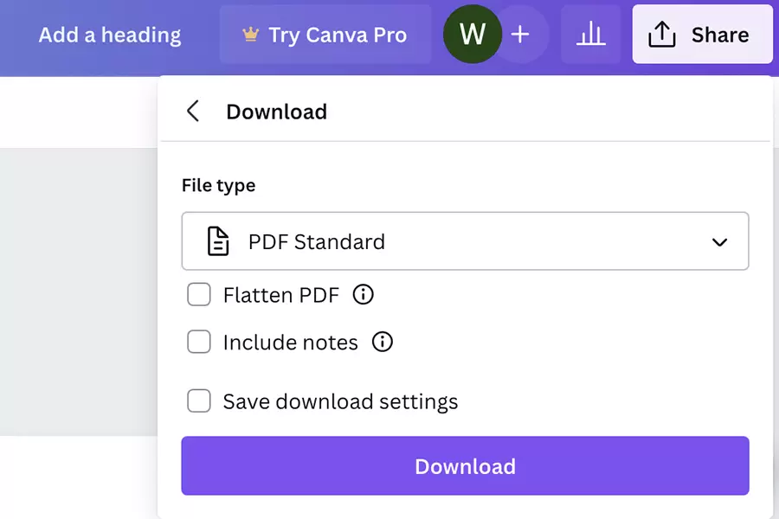Click the Include notes info icon

click(x=382, y=342)
